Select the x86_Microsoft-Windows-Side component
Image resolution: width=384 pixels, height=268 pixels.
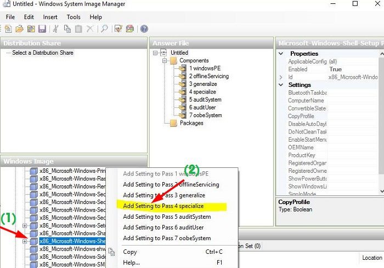pyautogui.click(x=72, y=257)
